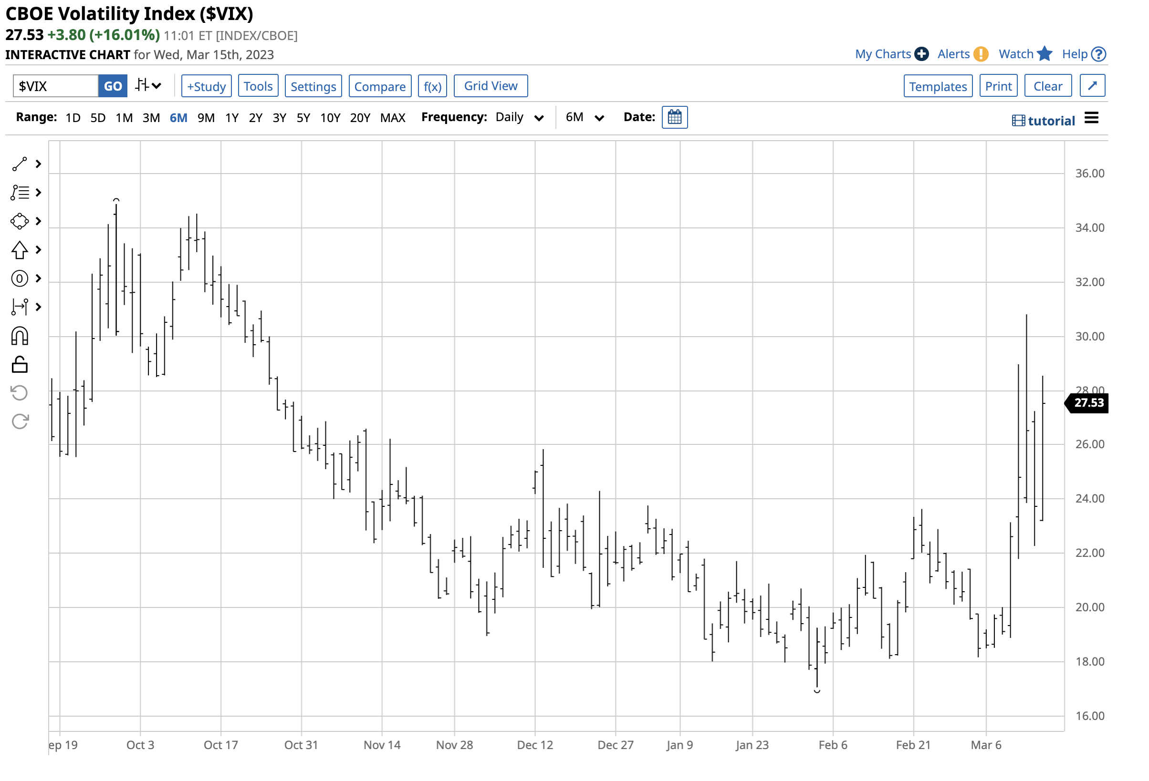This screenshot has width=1149, height=781.
Task: Click the undo arrow icon
Action: point(20,394)
